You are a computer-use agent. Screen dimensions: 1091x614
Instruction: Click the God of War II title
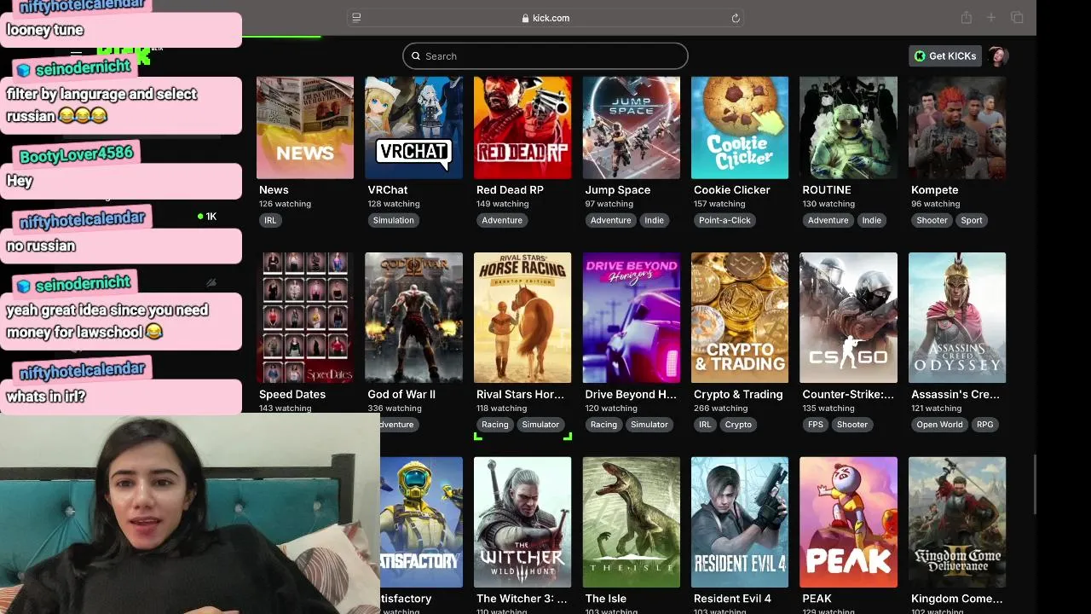[401, 395]
